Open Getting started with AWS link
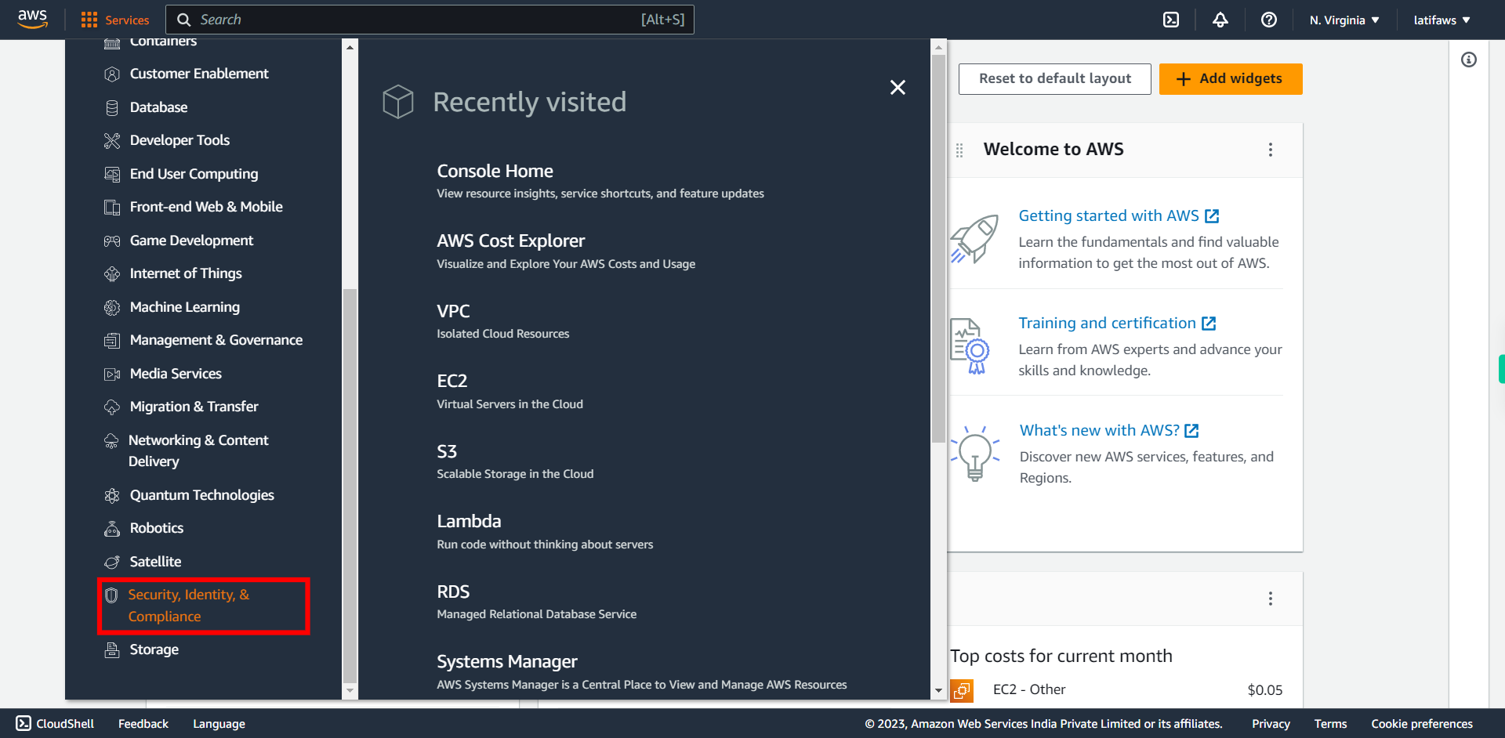The height and width of the screenshot is (738, 1505). click(1119, 215)
